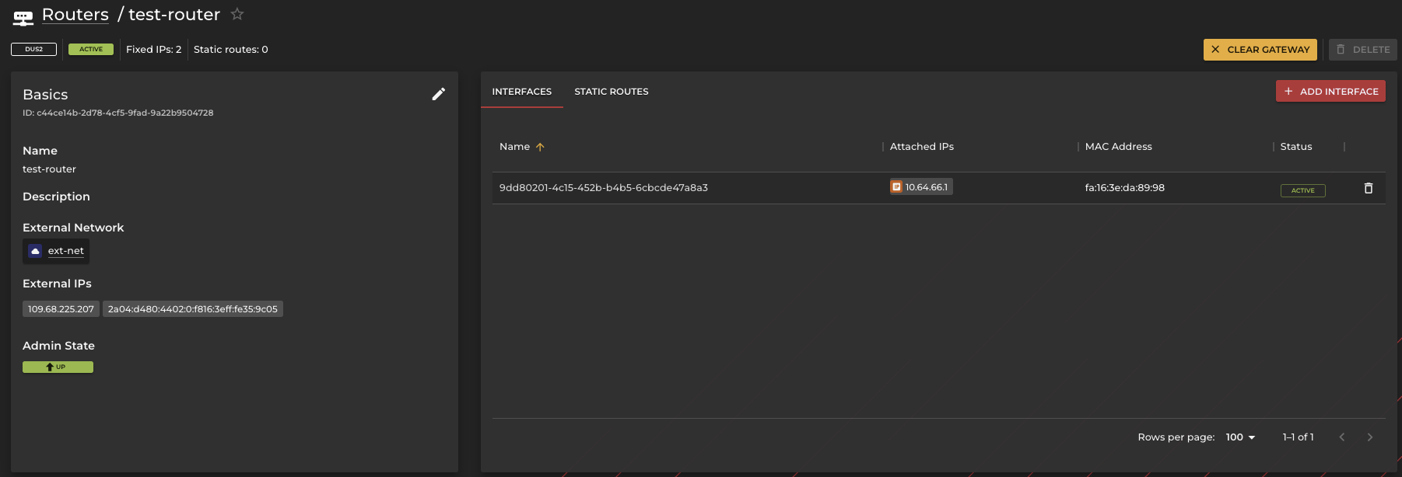Edit Basics with the pencil icon

click(439, 94)
